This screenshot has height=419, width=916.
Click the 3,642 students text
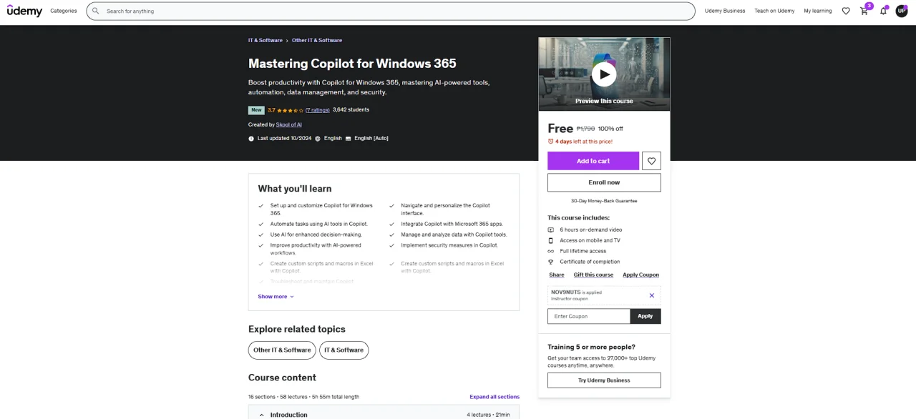351,110
